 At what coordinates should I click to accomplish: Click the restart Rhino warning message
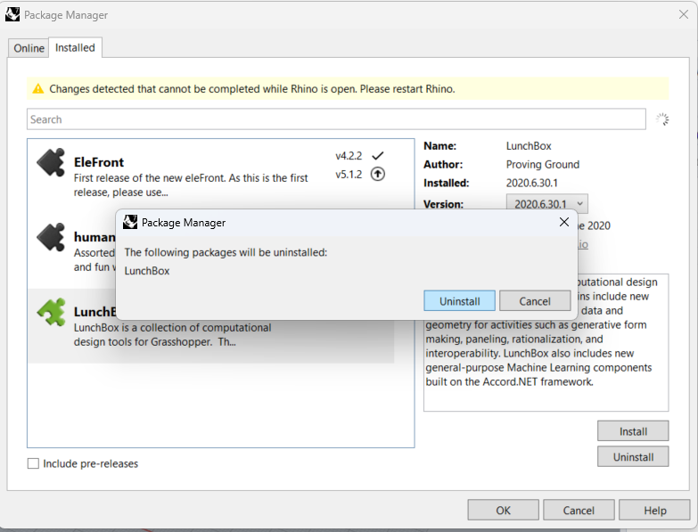pos(252,89)
